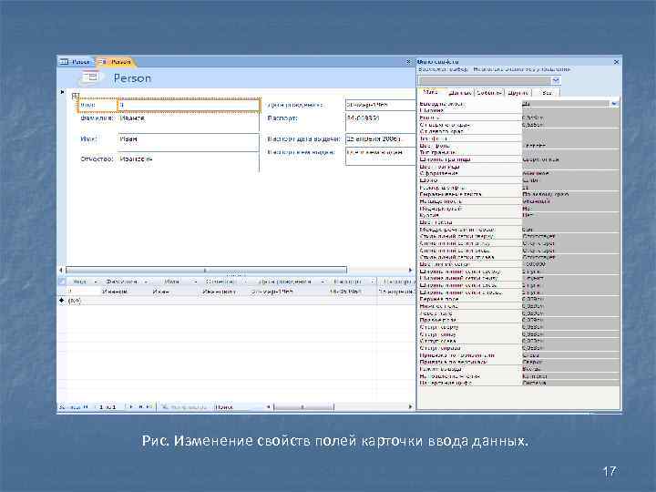Screen dimensions: 656x492
Task: Open the Отчество column filter dropdown
Action: pyautogui.click(x=245, y=282)
